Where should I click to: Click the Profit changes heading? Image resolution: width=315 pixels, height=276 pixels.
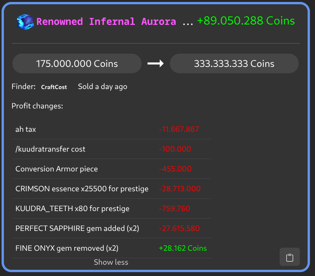(37, 106)
